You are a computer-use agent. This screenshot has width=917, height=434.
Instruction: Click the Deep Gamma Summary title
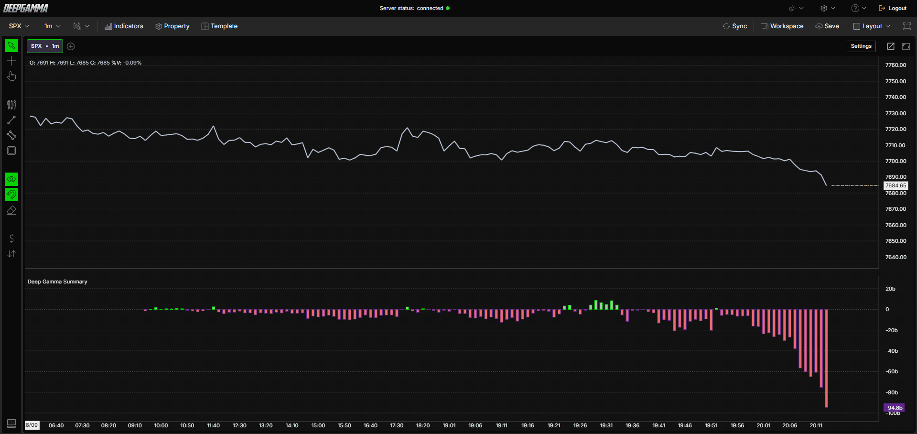57,282
